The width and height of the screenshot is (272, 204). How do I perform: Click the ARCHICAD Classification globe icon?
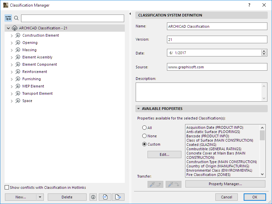pos(14,28)
